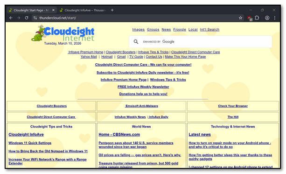Viewport: 286px width, 174px height.
Task: Open better sleep gadgets article link
Action: [x=230, y=157]
